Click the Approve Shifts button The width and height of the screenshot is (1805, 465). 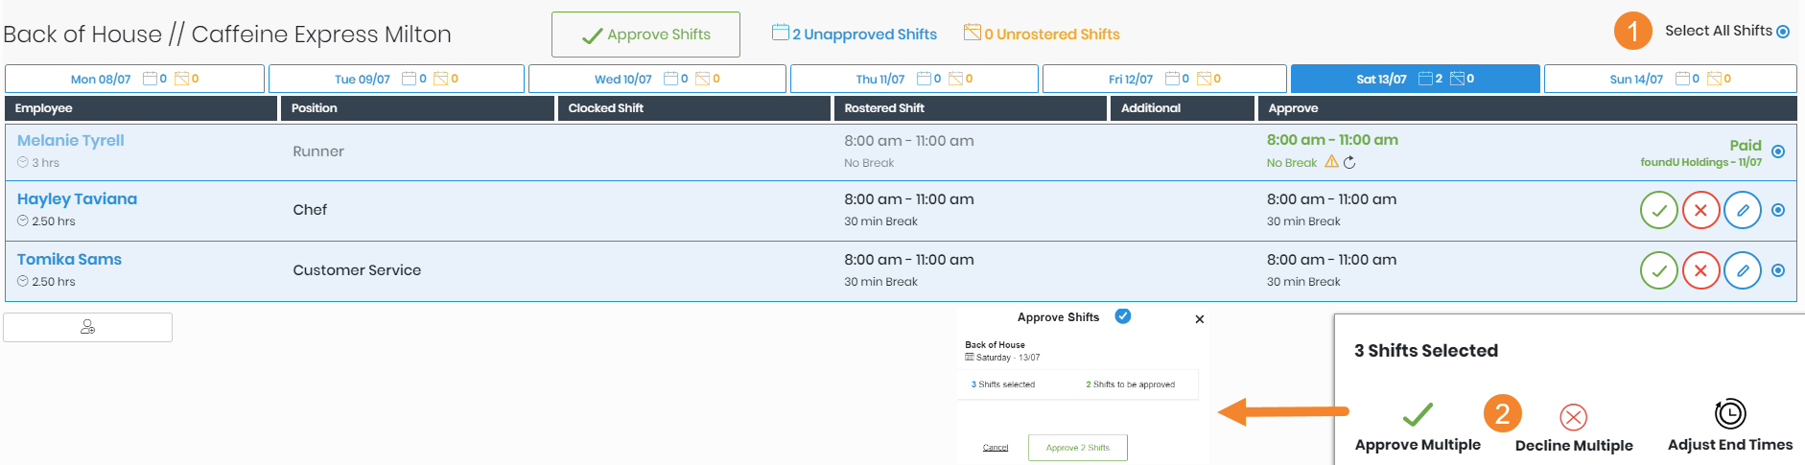(645, 35)
